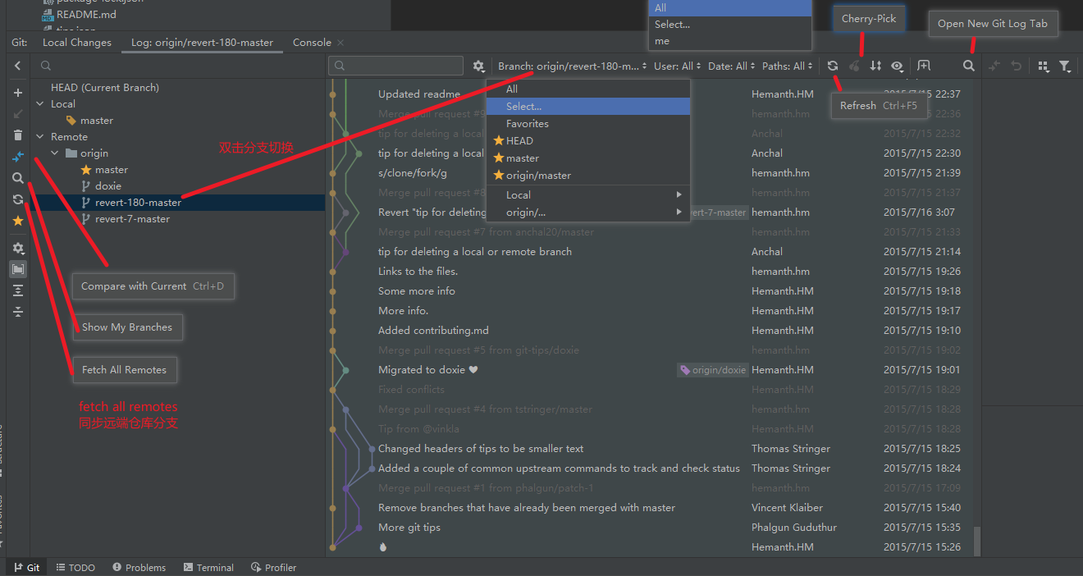Select the Refresh icon in the log toolbar

click(x=832, y=66)
